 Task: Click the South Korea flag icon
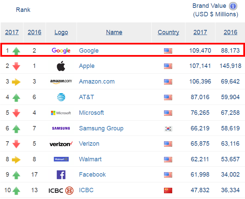[168, 128]
